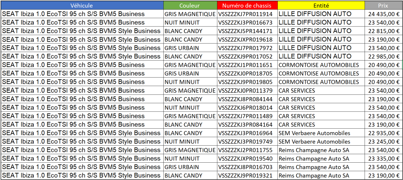The width and height of the screenshot is (403, 180).
Task: Select the chassis cell VSSZZZKJ7PR011914
Action: (x=247, y=14)
